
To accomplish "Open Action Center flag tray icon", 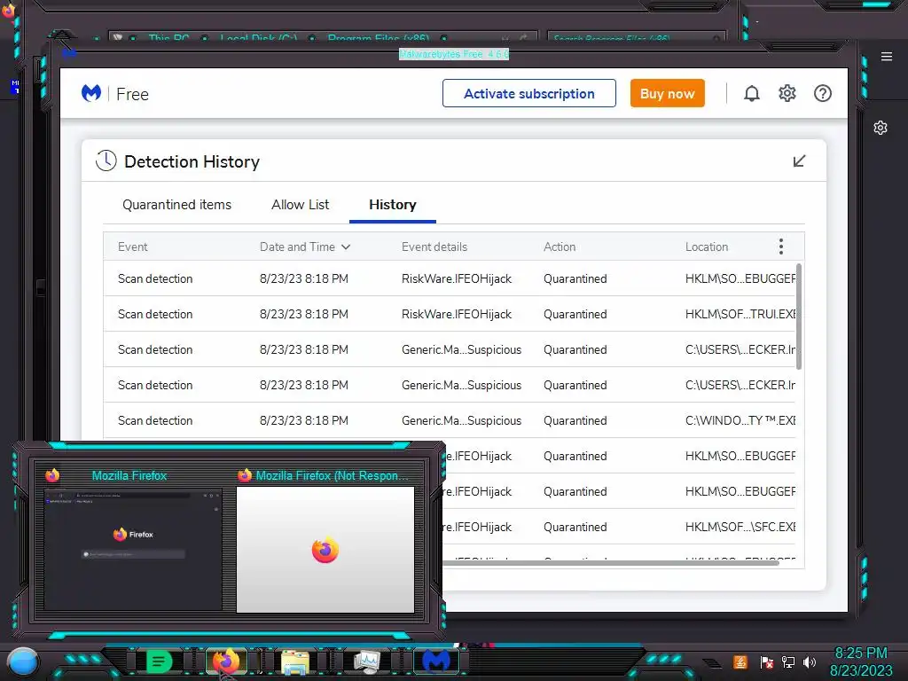I will point(767,662).
